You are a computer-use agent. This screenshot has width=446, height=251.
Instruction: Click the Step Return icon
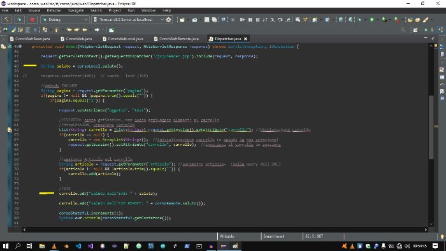coord(288,20)
